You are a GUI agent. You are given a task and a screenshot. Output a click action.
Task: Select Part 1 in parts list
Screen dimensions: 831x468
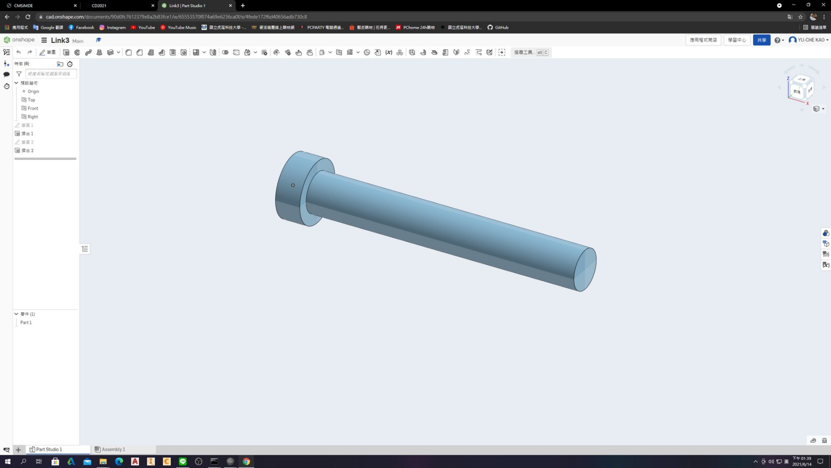click(x=26, y=322)
